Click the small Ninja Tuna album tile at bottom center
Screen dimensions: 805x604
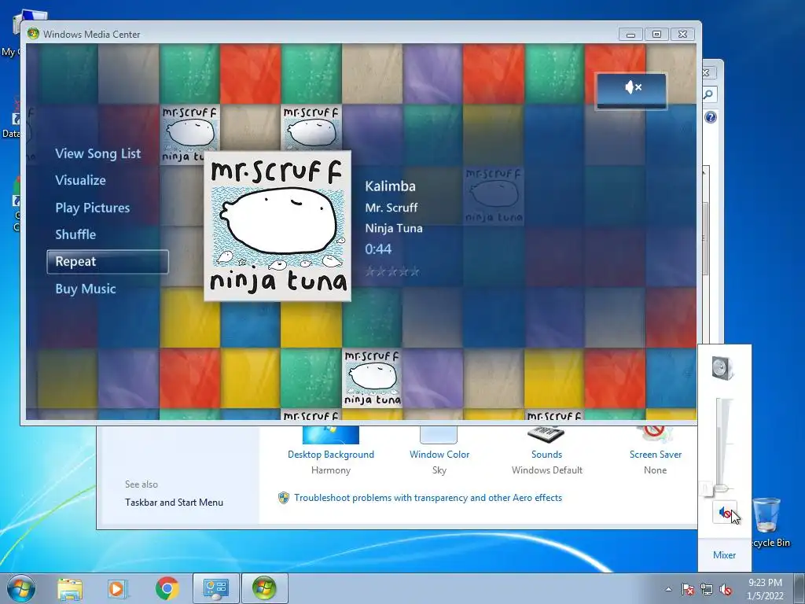pyautogui.click(x=372, y=378)
